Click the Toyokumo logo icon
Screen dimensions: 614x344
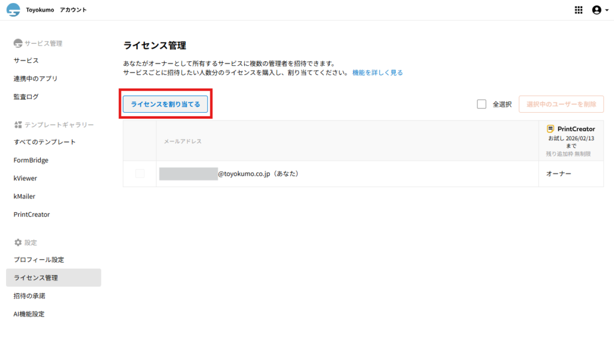click(x=13, y=10)
